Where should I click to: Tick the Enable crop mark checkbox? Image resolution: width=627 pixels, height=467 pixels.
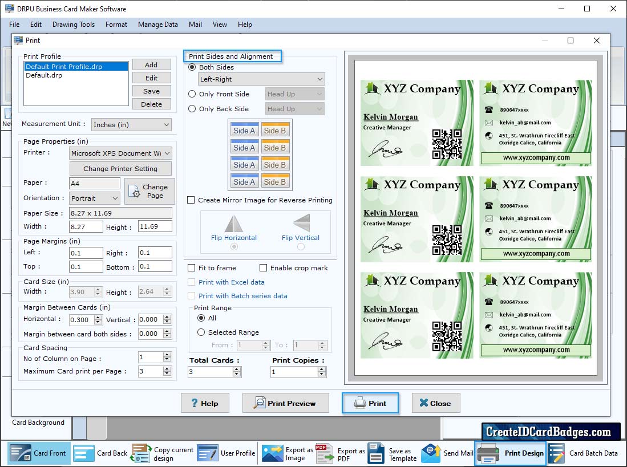coord(263,267)
